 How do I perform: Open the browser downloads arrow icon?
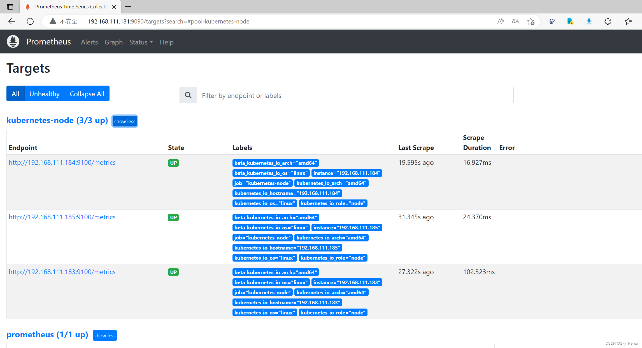coord(589,22)
